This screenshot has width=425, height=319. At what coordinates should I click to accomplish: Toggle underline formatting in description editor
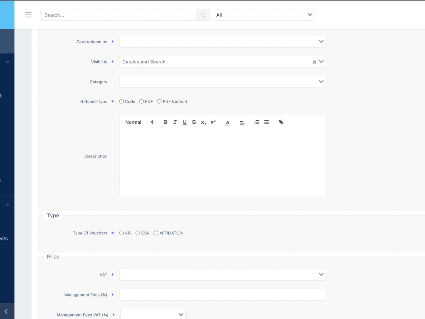(184, 122)
